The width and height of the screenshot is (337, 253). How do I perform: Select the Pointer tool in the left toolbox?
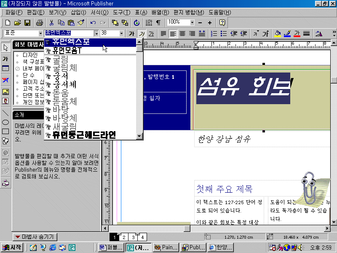click(5, 48)
